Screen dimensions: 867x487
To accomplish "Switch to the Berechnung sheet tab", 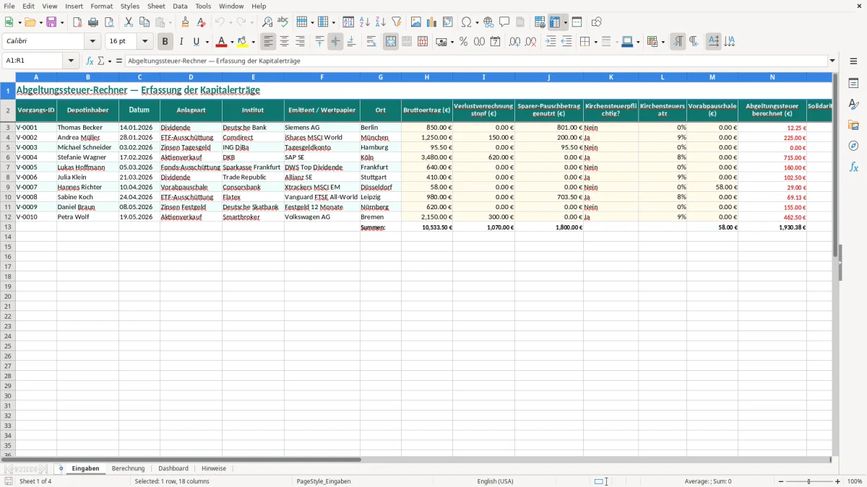I will point(129,468).
